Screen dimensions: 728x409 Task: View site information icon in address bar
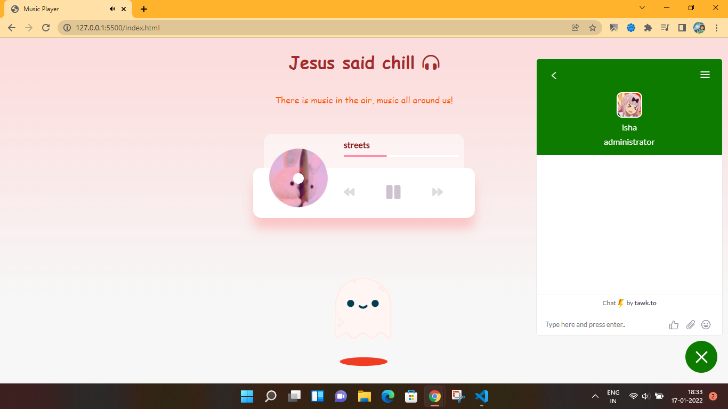pyautogui.click(x=67, y=28)
